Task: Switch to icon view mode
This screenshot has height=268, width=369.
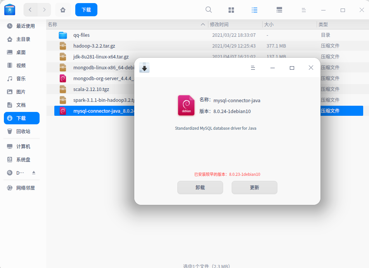Action: [231, 10]
